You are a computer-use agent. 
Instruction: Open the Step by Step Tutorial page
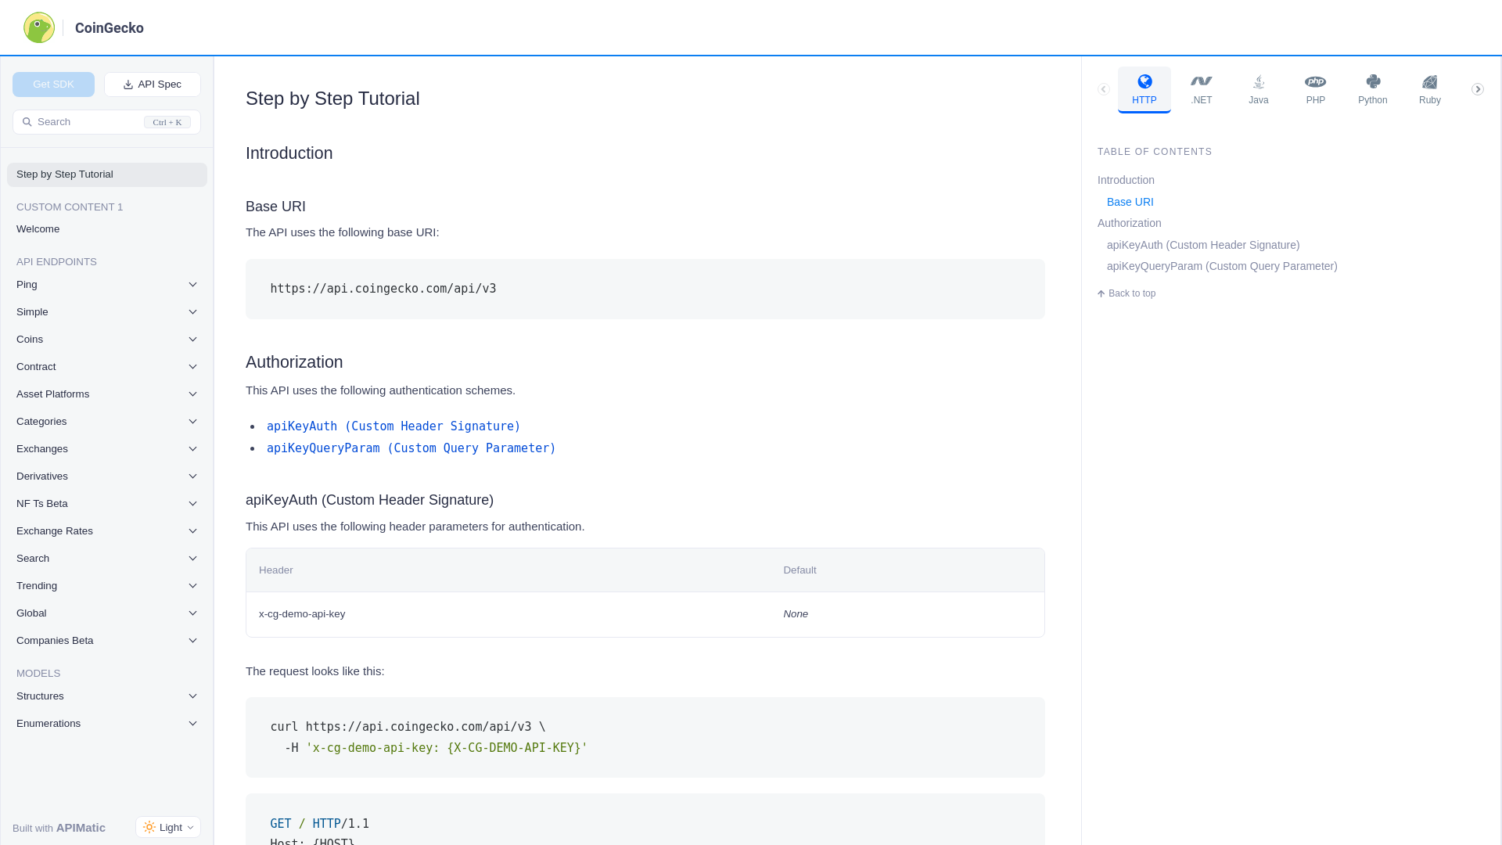coord(107,174)
